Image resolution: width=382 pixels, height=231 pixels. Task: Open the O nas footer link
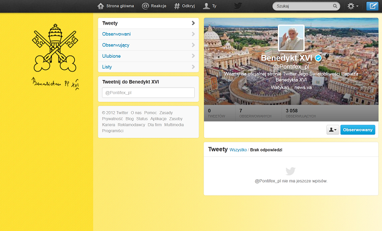pyautogui.click(x=136, y=113)
